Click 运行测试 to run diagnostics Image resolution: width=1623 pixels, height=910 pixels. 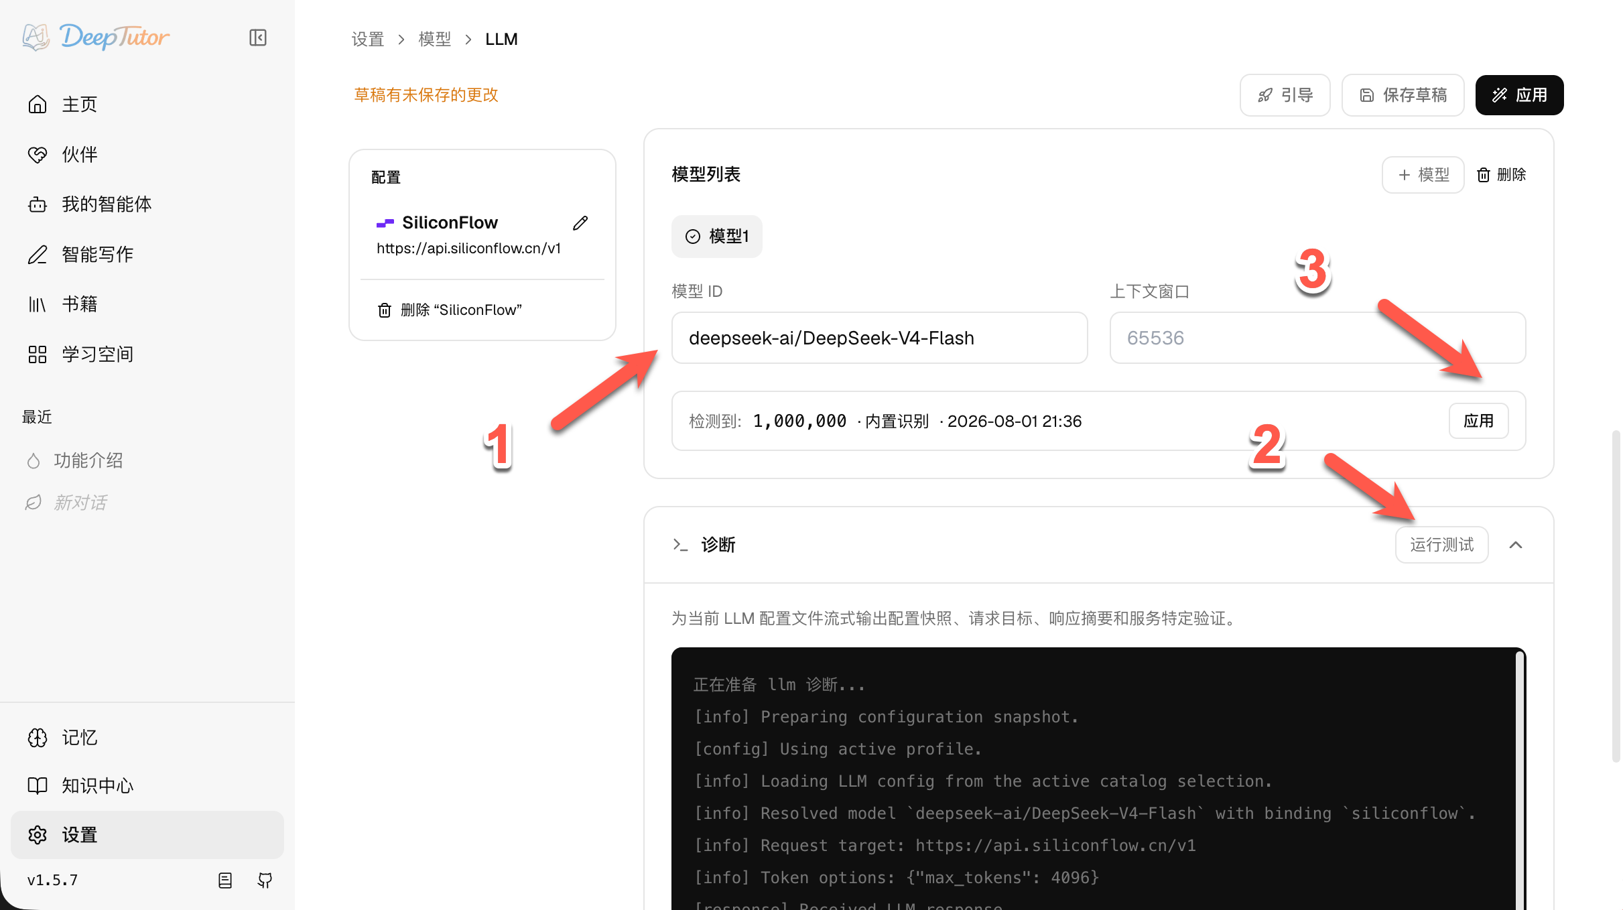[1441, 545]
